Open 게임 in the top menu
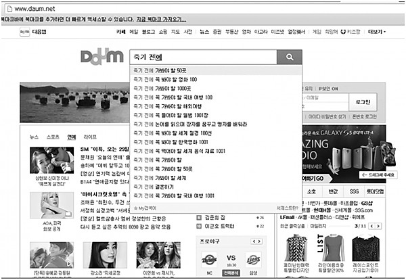The image size is (406, 280). (x=317, y=32)
